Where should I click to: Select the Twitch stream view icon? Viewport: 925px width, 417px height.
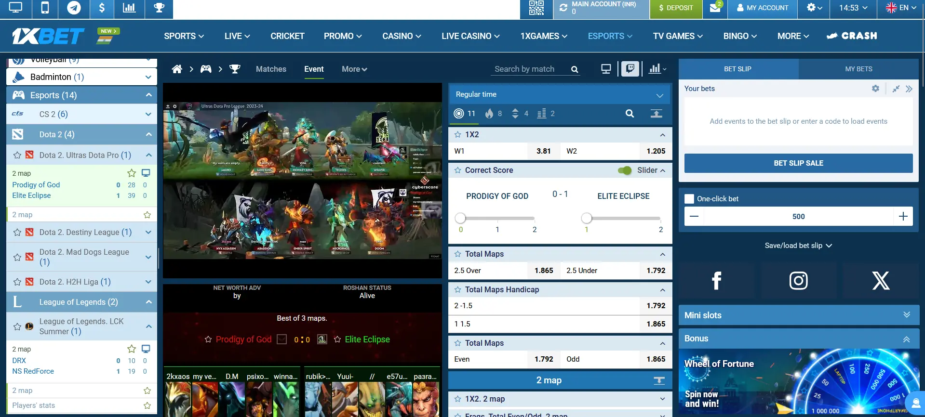click(630, 69)
